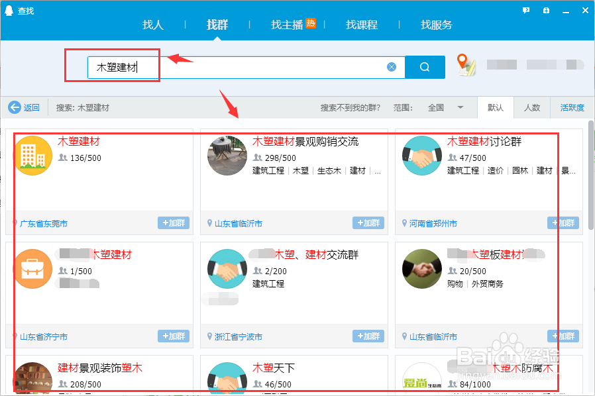Click +加群 for the 山东省济宁市 group
The height and width of the screenshot is (396, 595).
pos(174,336)
